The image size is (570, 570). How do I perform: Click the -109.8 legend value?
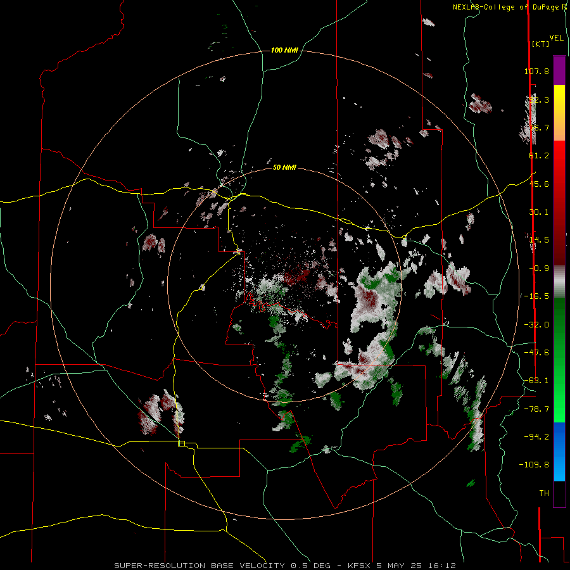[x=534, y=465]
